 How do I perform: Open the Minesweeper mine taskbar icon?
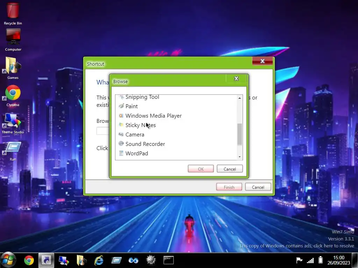click(151, 260)
